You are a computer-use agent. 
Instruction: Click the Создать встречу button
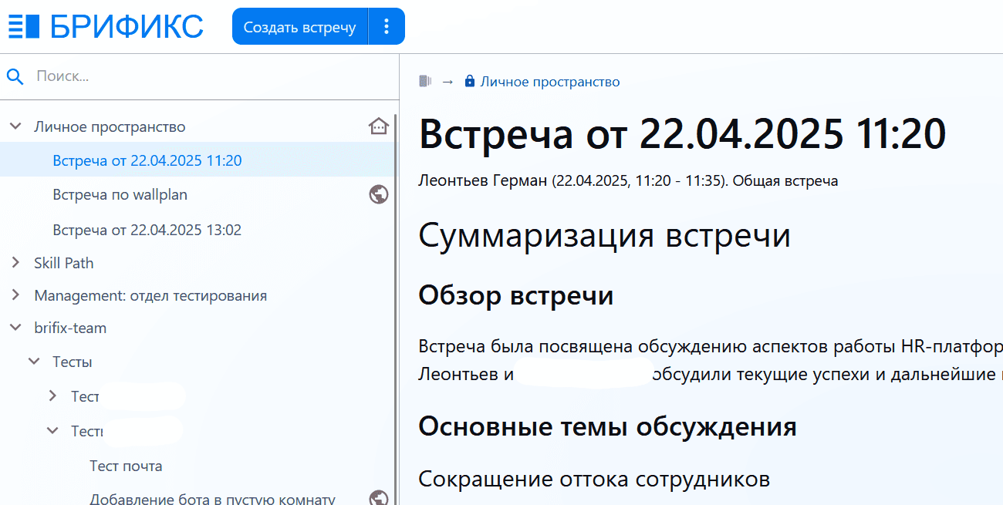(300, 27)
